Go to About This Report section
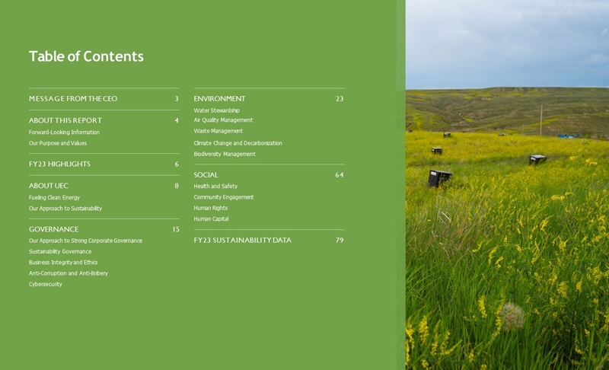This screenshot has width=609, height=370. [65, 121]
